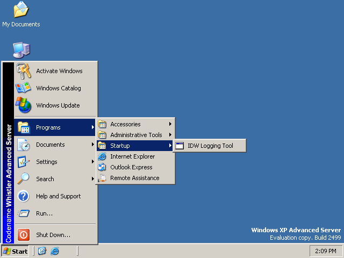Click the red Shut Down icon
344x258 pixels.
pyautogui.click(x=24, y=235)
